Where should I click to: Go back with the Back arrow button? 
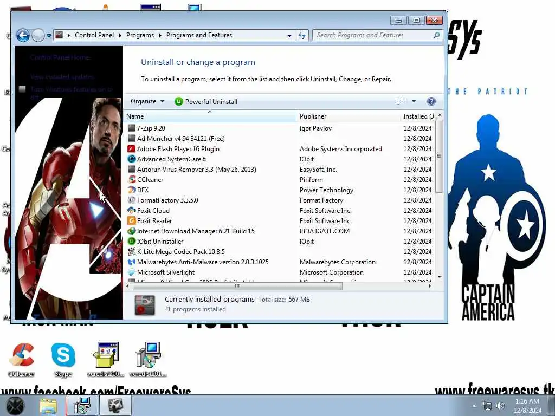(23, 35)
